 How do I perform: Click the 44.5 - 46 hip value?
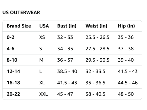pyautogui.click(x=128, y=83)
